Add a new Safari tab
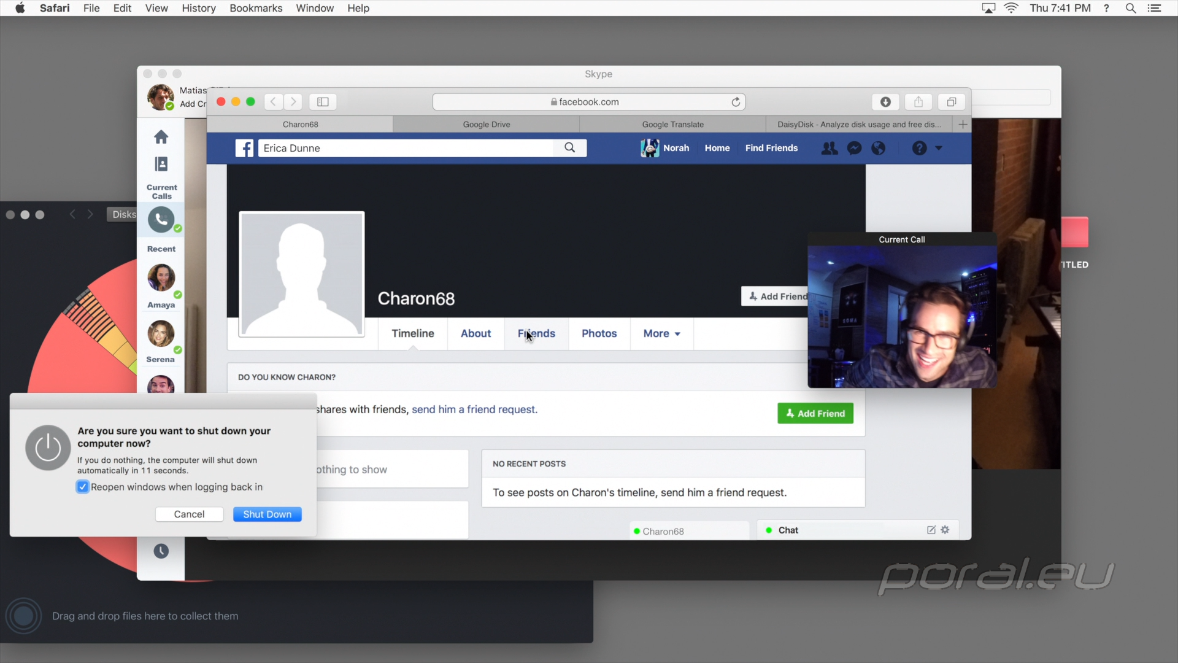This screenshot has height=663, width=1178. [x=963, y=125]
